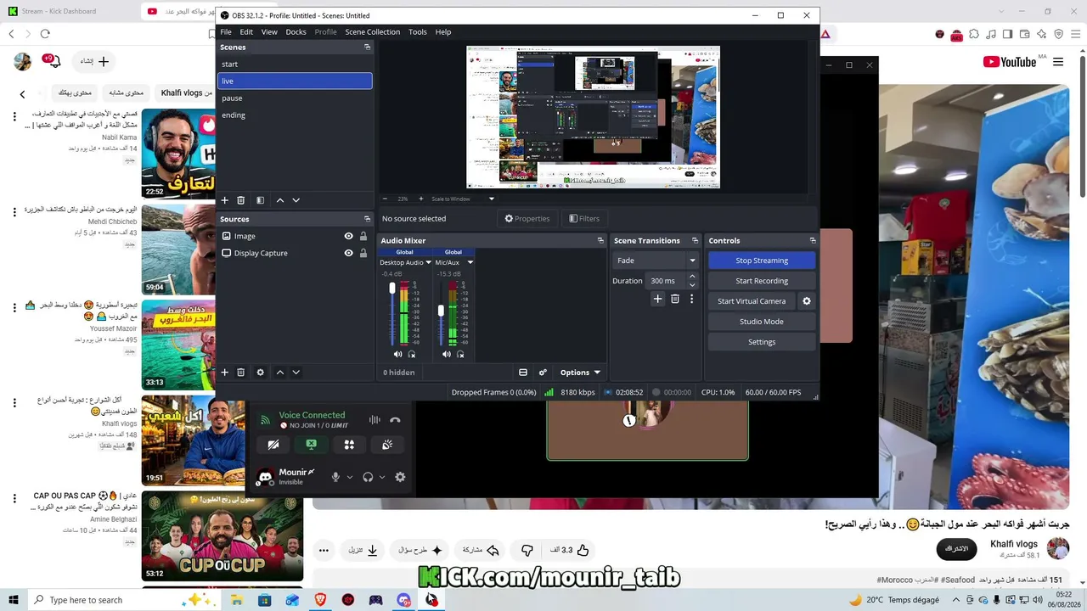Toggle visibility of Display Capture source

click(348, 253)
